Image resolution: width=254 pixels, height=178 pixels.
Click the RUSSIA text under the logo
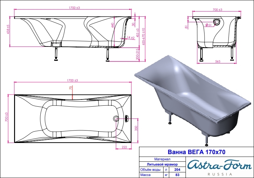[218, 173]
